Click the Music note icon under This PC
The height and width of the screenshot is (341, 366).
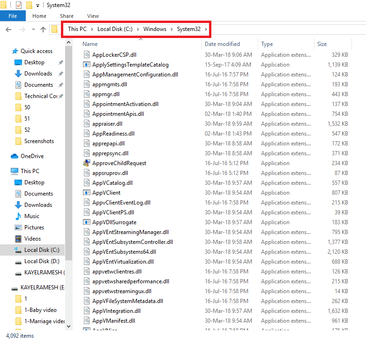pyautogui.click(x=18, y=216)
